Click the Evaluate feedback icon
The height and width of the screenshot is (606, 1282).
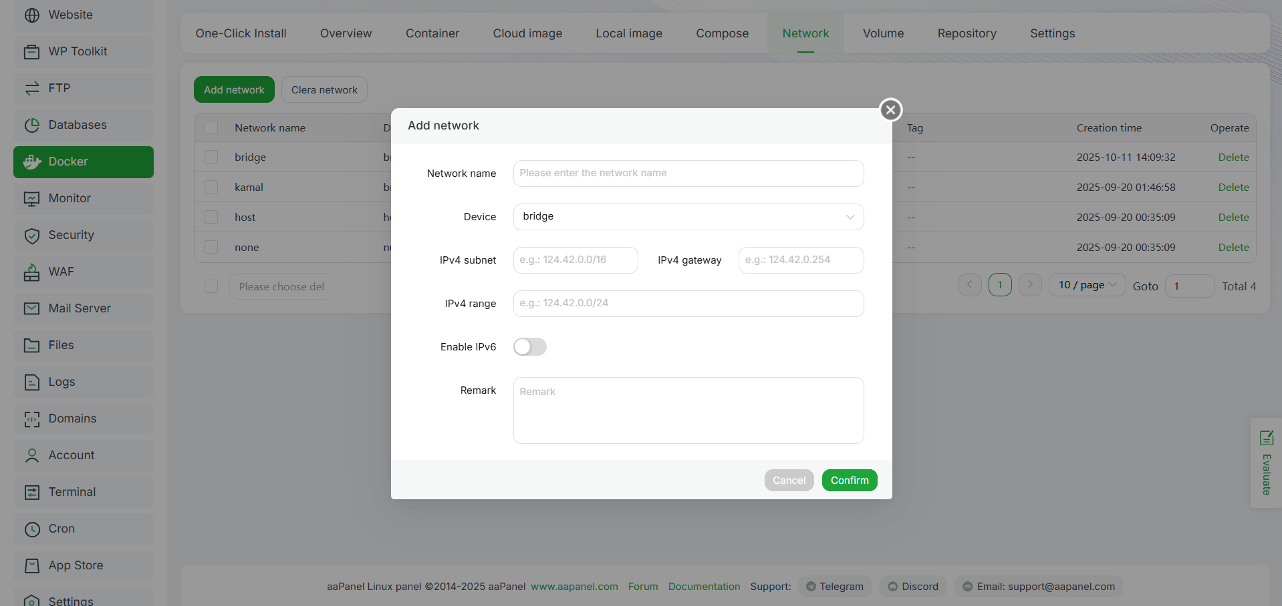(x=1266, y=438)
